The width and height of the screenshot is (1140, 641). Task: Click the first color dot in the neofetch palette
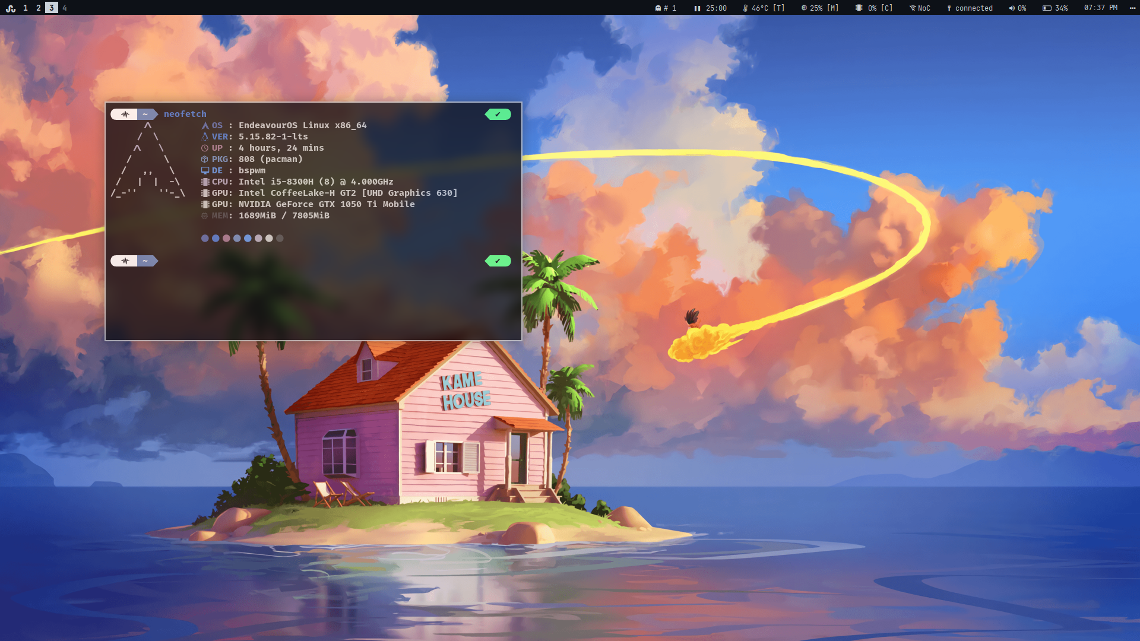(x=205, y=239)
